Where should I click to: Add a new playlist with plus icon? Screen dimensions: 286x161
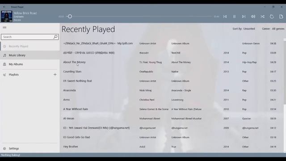coord(55,75)
